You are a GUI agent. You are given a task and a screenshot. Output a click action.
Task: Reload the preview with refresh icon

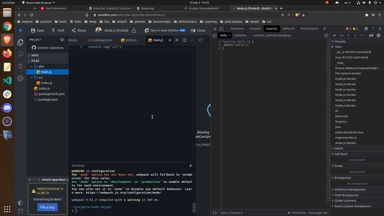pyautogui.click(x=200, y=40)
